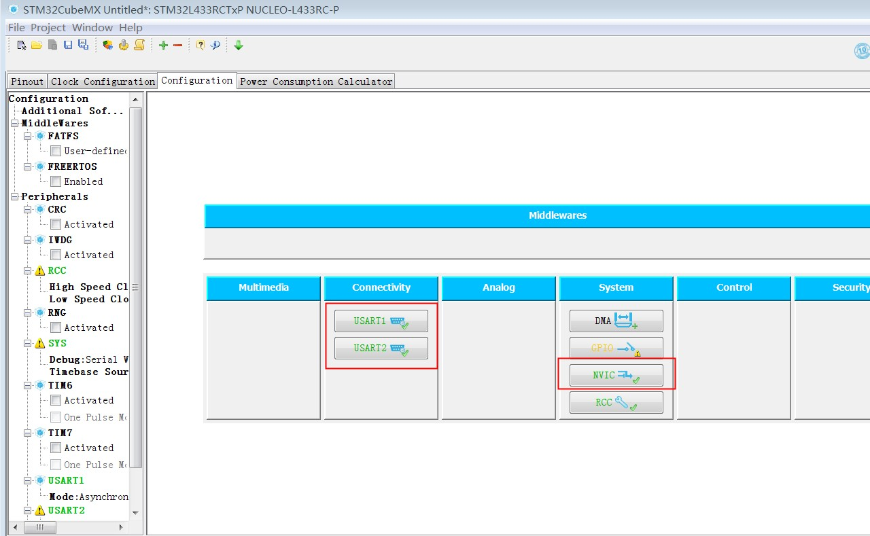Enable the CRC Activated checkbox
The height and width of the screenshot is (536, 870).
pyautogui.click(x=56, y=224)
